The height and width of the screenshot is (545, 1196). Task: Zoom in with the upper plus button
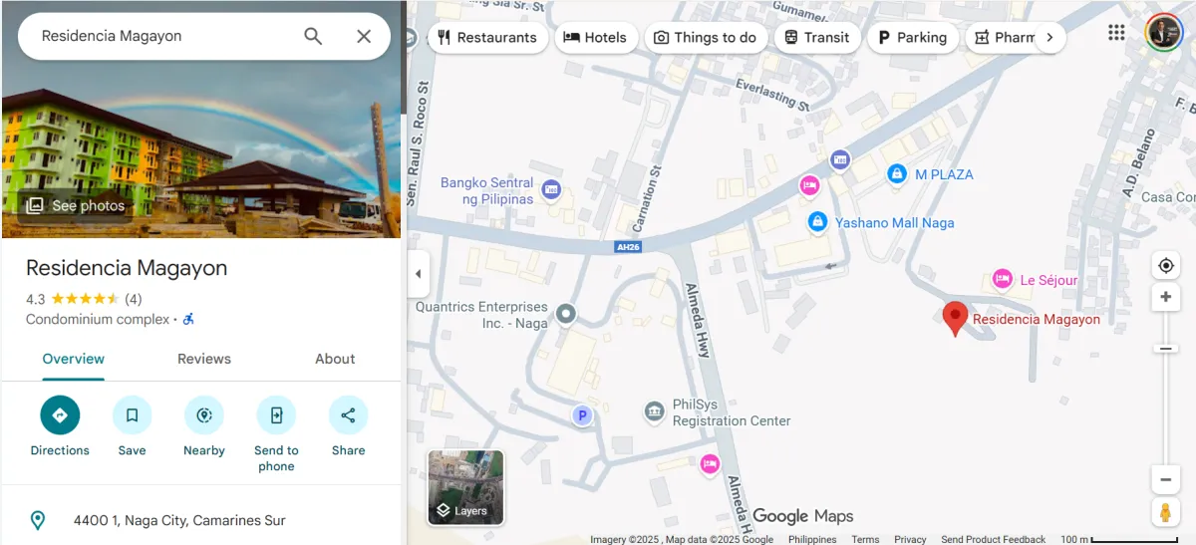point(1166,297)
